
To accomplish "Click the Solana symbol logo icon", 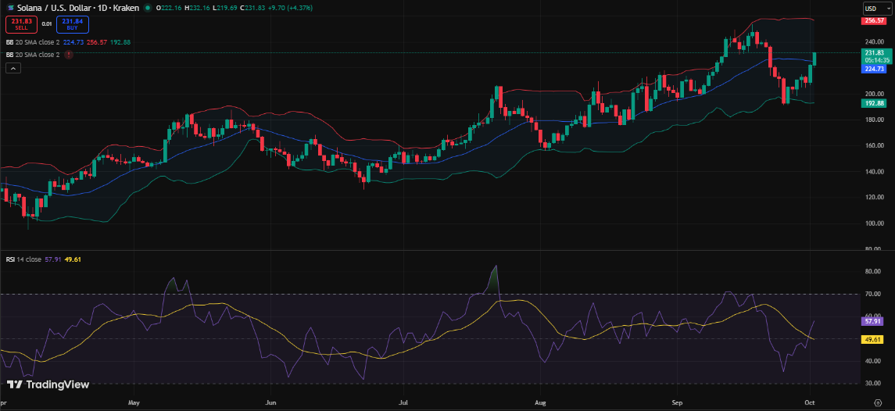I will [x=10, y=8].
